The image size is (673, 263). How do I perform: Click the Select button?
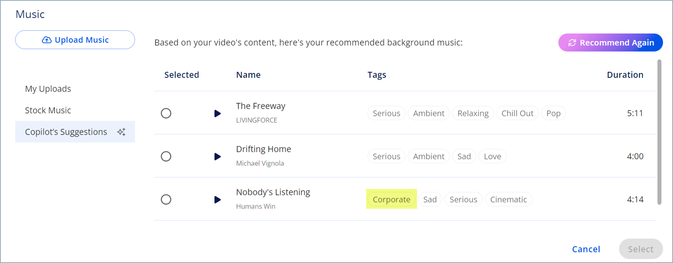tap(641, 249)
